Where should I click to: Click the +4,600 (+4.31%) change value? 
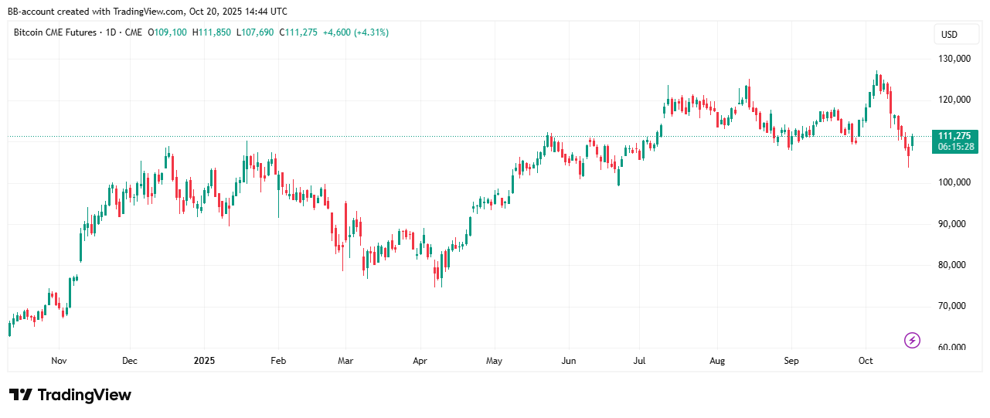click(x=356, y=32)
